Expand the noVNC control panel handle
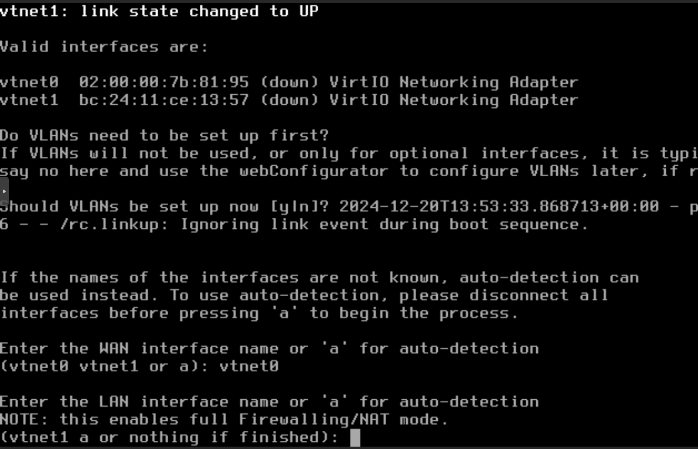The height and width of the screenshot is (449, 698). tap(4, 191)
